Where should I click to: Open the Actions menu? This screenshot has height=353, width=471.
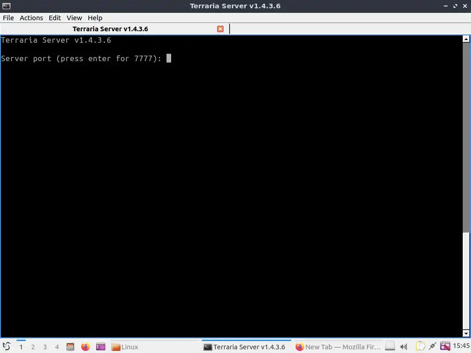pyautogui.click(x=31, y=18)
